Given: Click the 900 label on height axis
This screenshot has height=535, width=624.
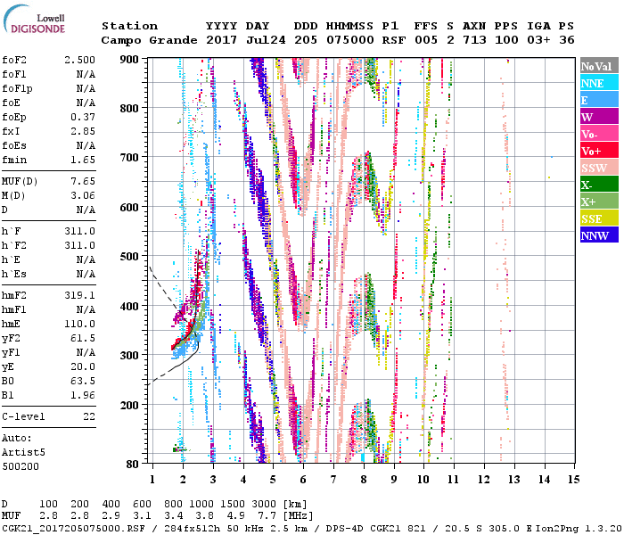Looking at the screenshot, I should pos(130,59).
